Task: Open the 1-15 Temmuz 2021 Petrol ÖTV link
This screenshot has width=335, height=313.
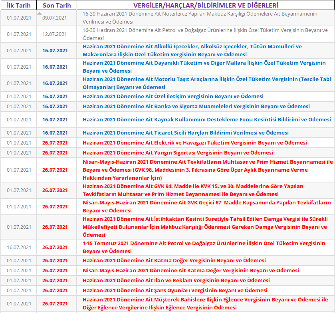Action: click(204, 247)
